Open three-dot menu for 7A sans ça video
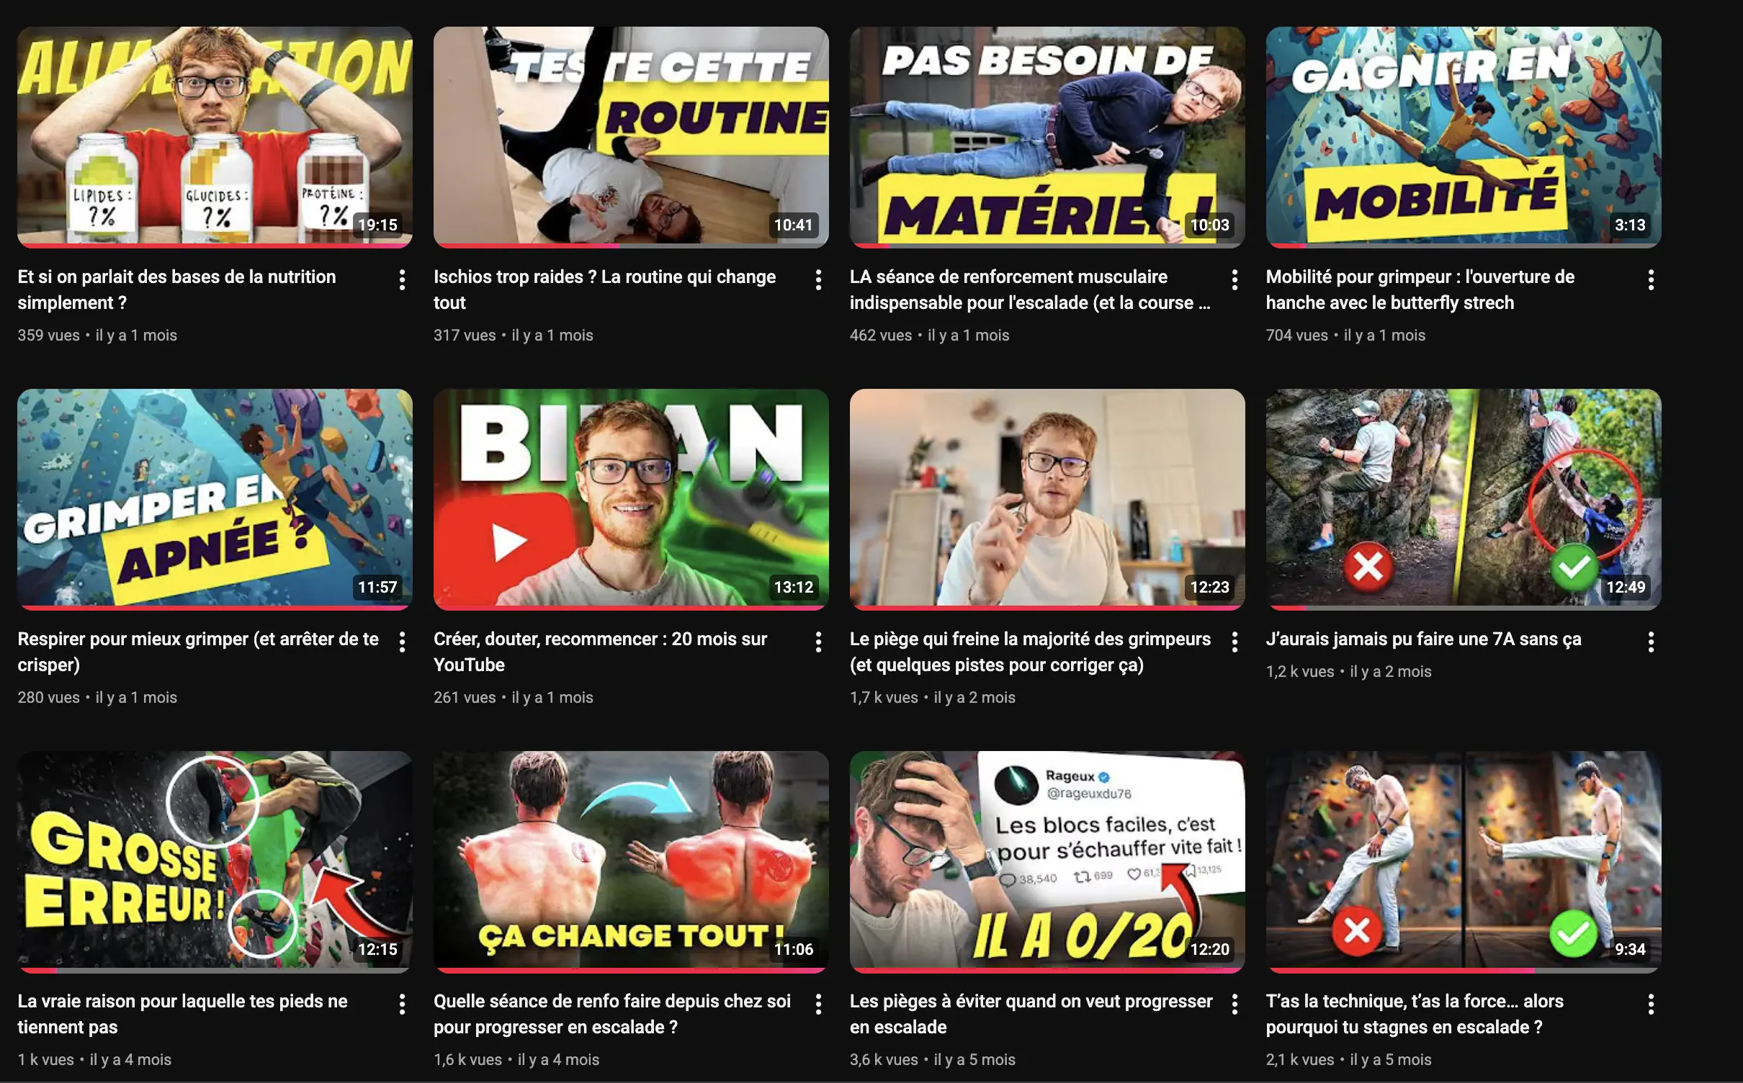The height and width of the screenshot is (1083, 1743). click(1651, 642)
